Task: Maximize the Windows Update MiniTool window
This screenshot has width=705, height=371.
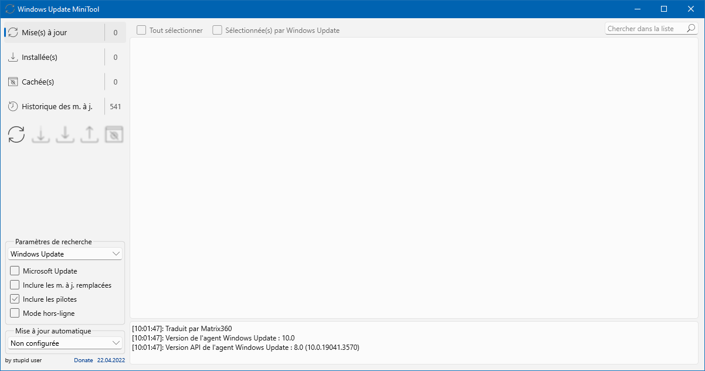Action: point(664,9)
